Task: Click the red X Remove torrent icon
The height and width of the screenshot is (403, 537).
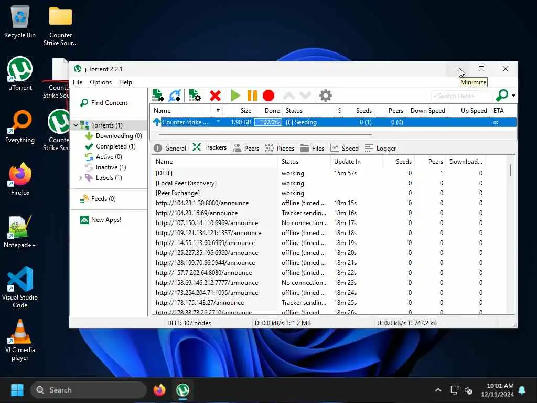Action: [215, 96]
